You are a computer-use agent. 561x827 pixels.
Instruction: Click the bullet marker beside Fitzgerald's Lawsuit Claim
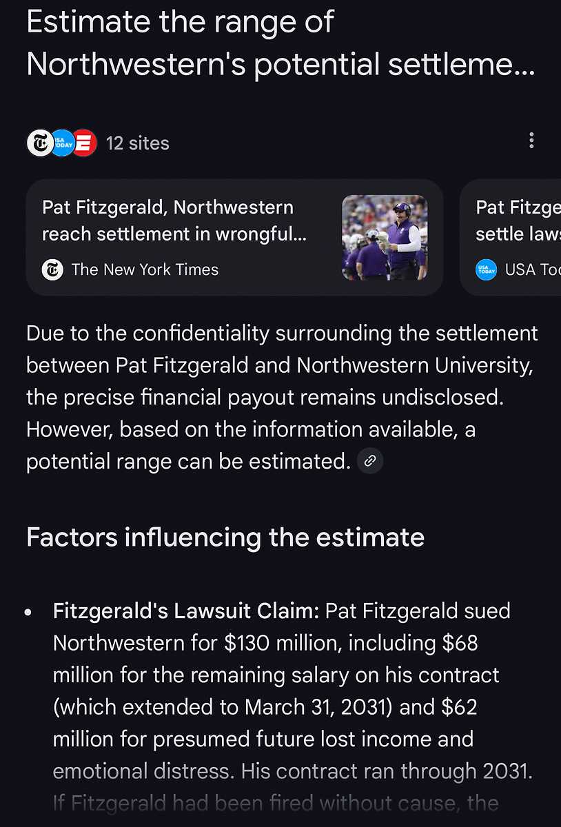[28, 612]
